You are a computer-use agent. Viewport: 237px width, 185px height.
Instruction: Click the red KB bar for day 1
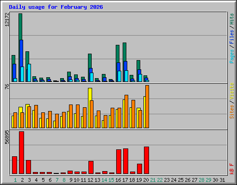coord(14,165)
